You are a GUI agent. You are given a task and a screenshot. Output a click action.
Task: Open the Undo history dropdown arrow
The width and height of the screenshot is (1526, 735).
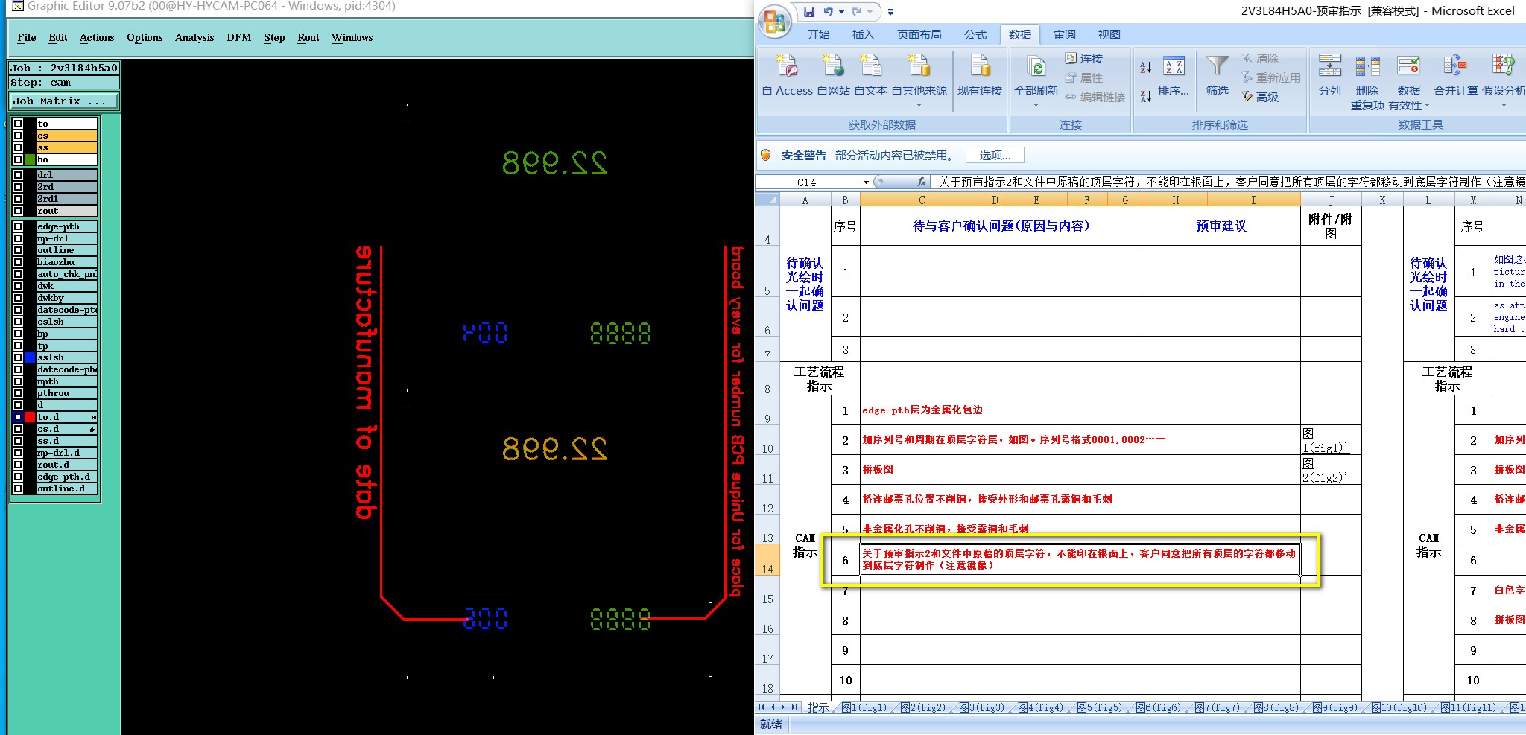pyautogui.click(x=841, y=12)
